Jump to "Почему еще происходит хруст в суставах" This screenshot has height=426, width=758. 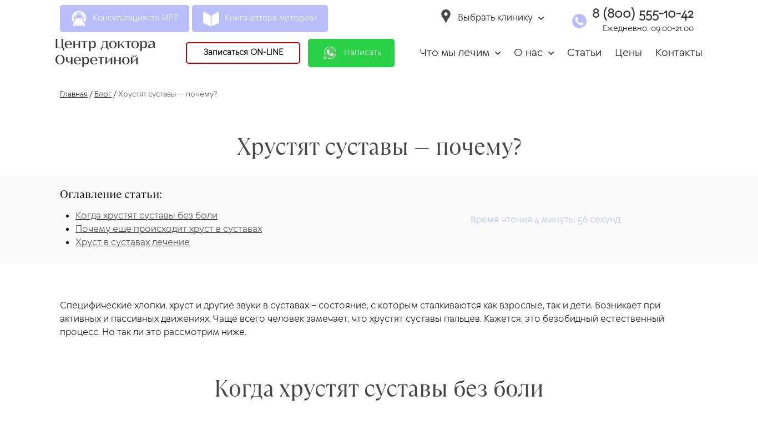pos(169,229)
